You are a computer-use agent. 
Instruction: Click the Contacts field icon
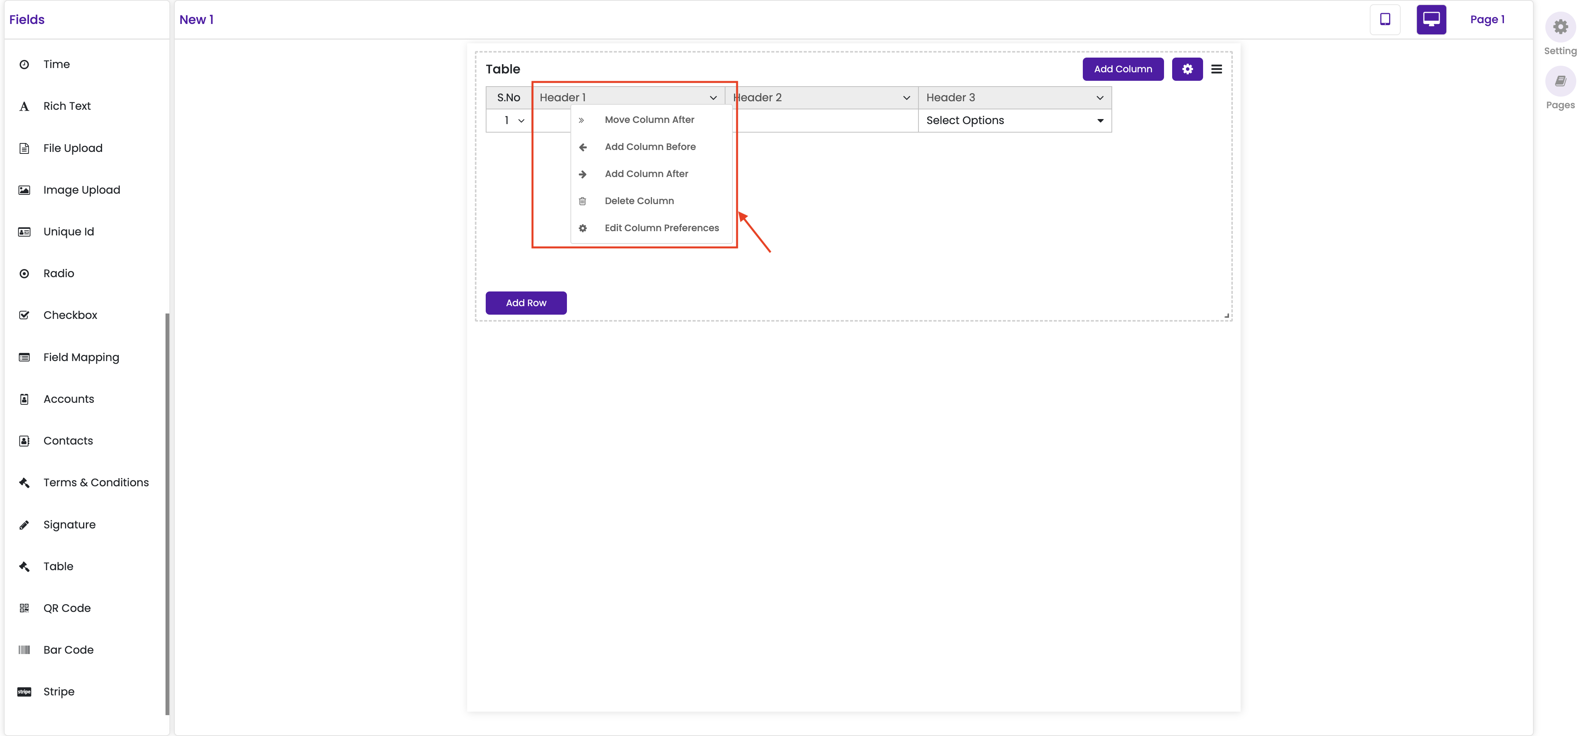click(24, 441)
